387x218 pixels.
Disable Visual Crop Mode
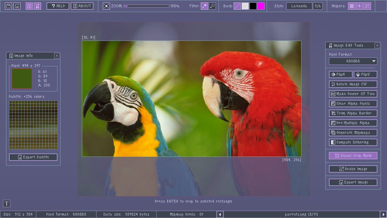click(352, 155)
